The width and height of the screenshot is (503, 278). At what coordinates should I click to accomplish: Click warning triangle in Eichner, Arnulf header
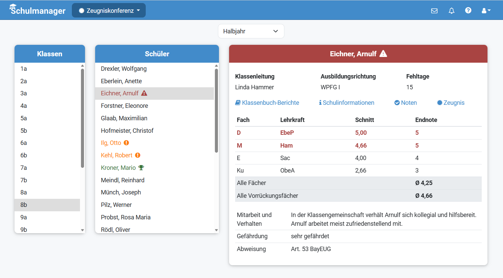pos(383,54)
